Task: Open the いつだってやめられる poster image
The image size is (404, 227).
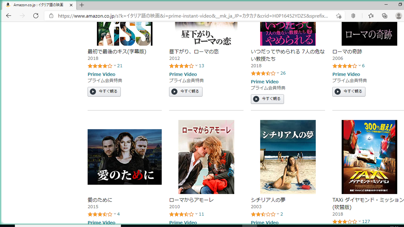Action: coord(288,34)
